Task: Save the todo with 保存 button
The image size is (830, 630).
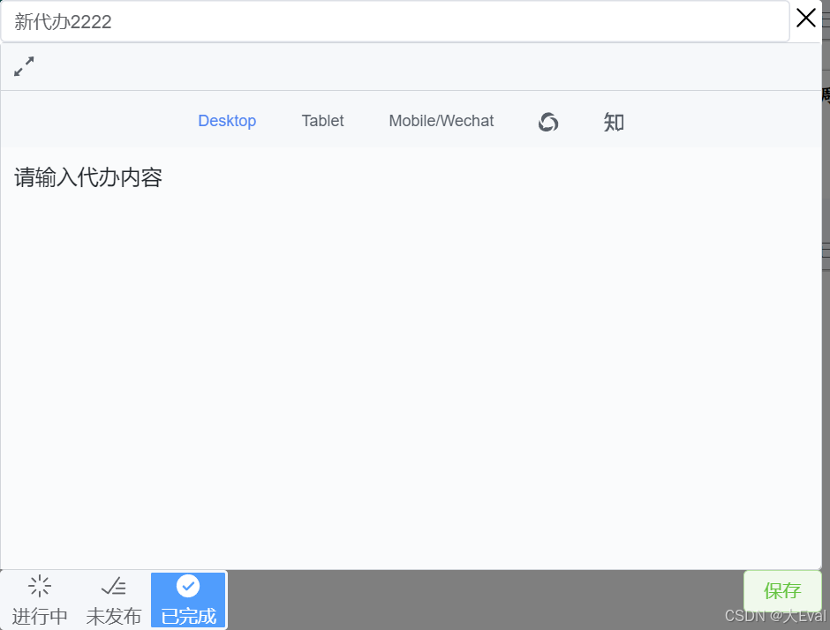Action: point(782,591)
